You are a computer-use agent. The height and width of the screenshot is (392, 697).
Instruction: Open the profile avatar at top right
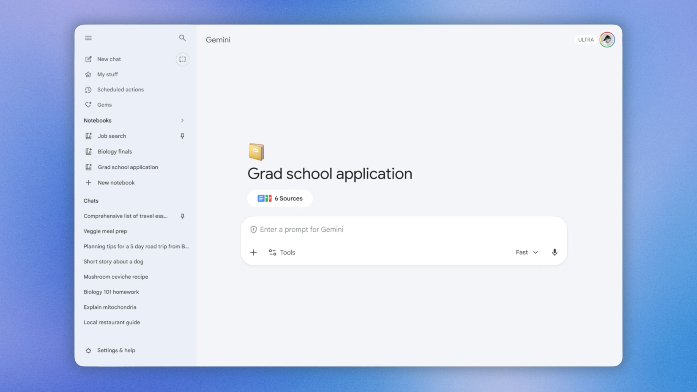[x=607, y=40]
